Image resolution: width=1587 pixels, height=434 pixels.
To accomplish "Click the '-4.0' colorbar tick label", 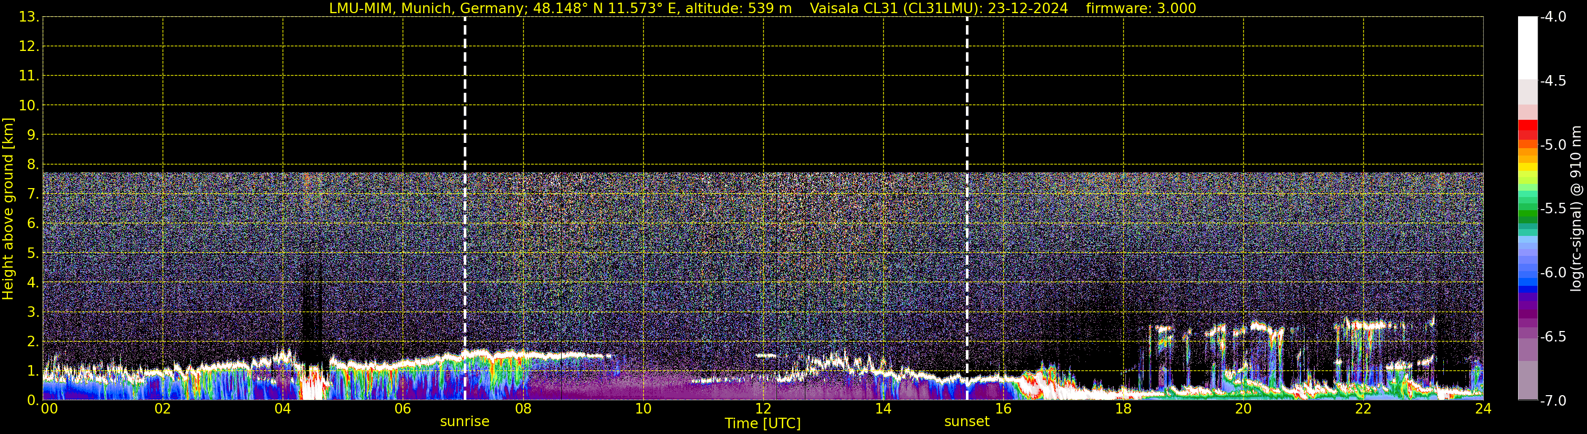I will (x=1552, y=17).
